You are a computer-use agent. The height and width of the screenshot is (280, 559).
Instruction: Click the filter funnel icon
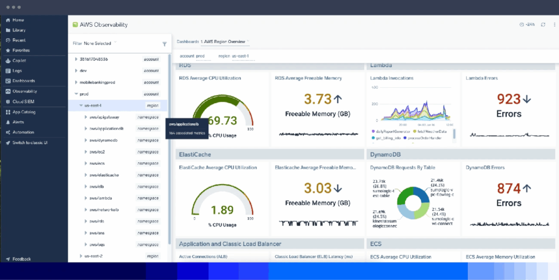(164, 44)
